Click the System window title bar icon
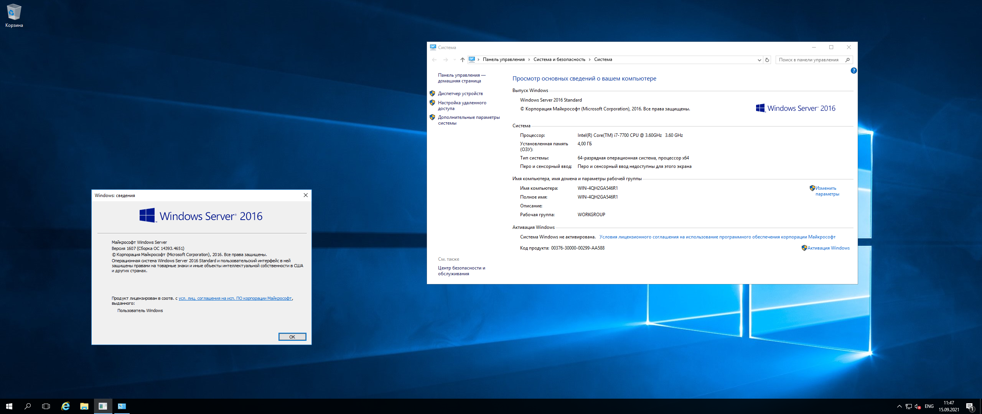The height and width of the screenshot is (414, 982). [x=433, y=48]
